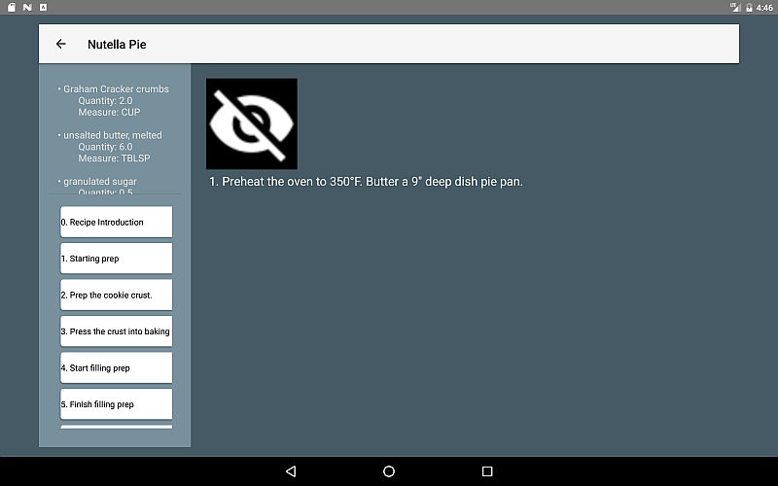
Task: Go back using the arrow beside Nutella Pie
Action: click(60, 44)
